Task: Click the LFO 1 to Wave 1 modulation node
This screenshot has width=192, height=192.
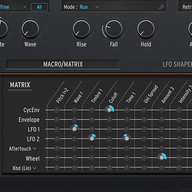Action: pos(75,129)
